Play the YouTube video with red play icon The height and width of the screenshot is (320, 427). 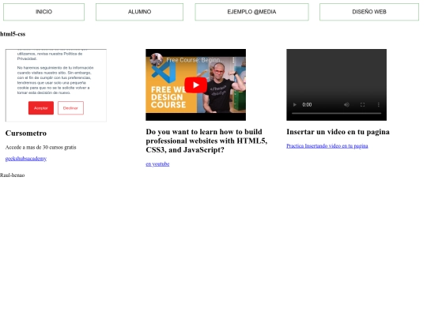196,85
